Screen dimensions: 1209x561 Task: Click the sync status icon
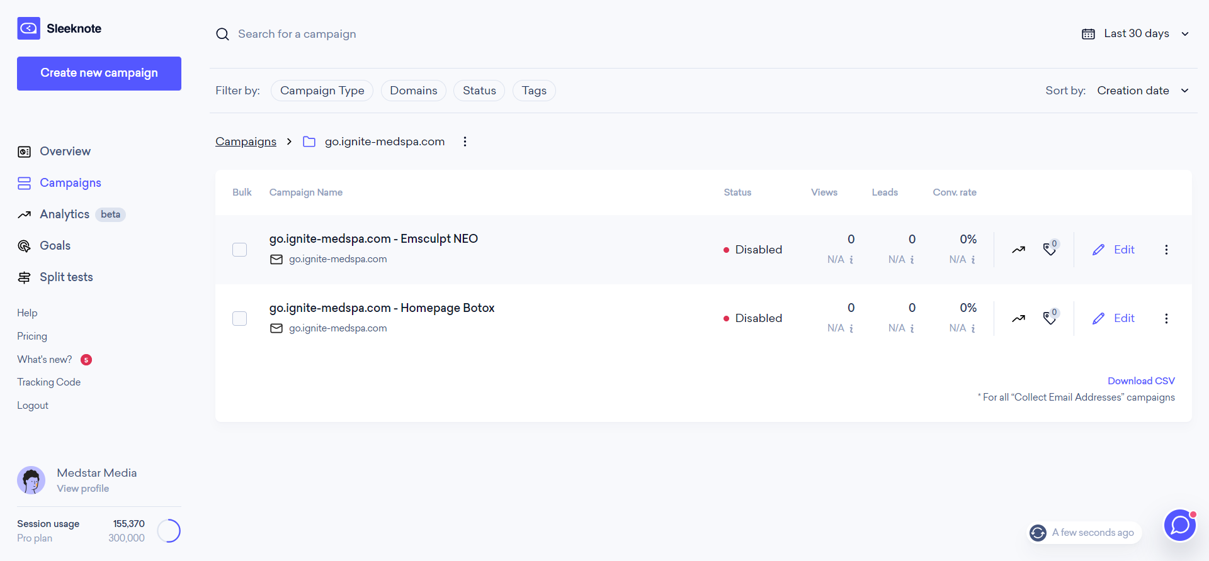[x=1038, y=533]
